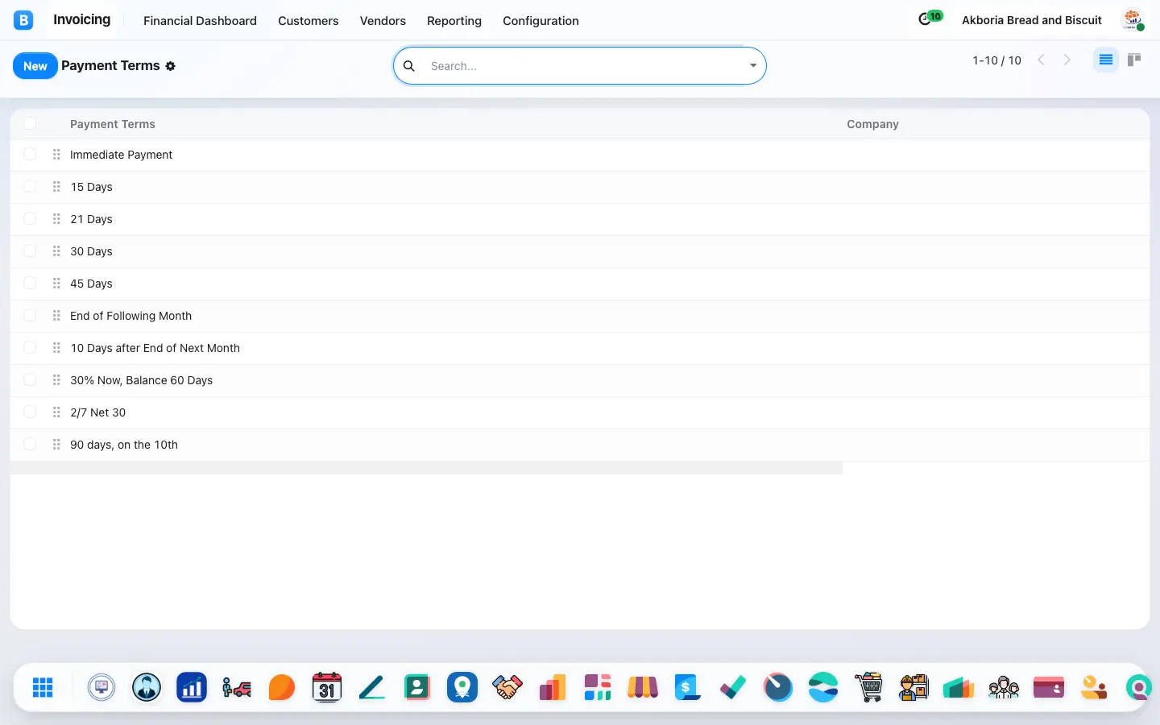The width and height of the screenshot is (1160, 725).
Task: Open the calendar app in the dock
Action: tap(326, 687)
